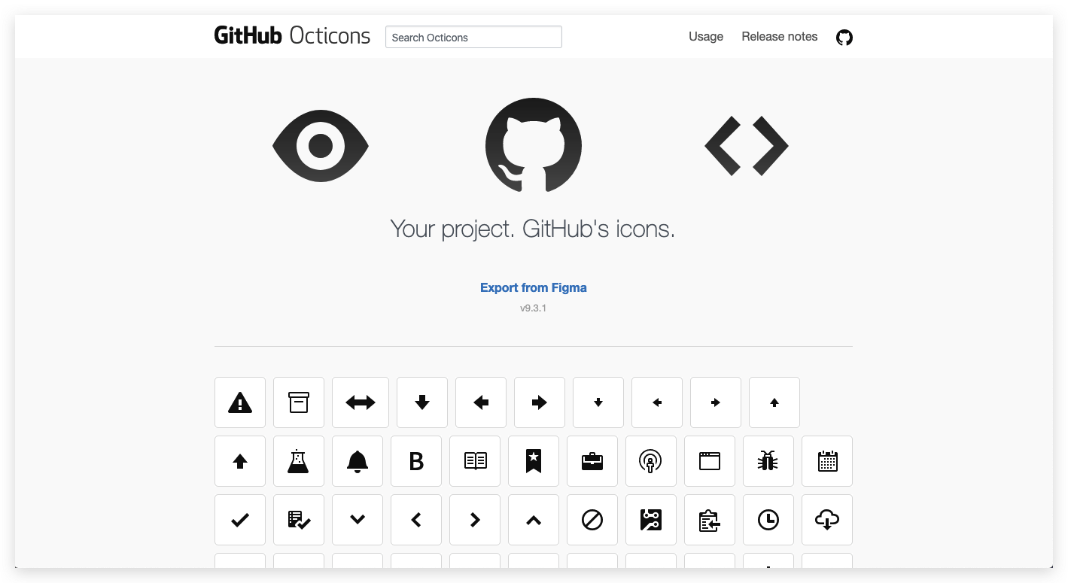
Task: Open the circuit-board icon tile
Action: coord(651,520)
